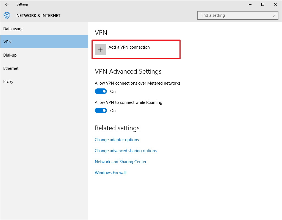Toggle VPN over Metered networks switch

(101, 91)
